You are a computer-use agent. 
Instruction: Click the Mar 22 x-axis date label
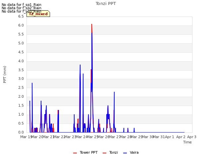tap(60, 137)
